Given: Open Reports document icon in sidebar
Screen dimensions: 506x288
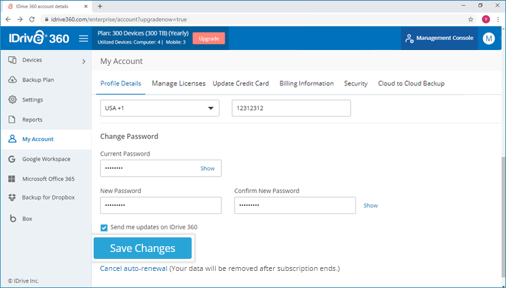Looking at the screenshot, I should pyautogui.click(x=12, y=120).
